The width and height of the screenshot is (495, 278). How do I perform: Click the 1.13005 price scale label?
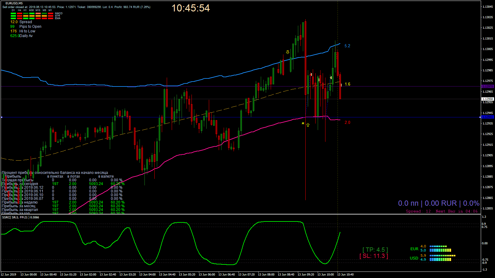(x=488, y=49)
